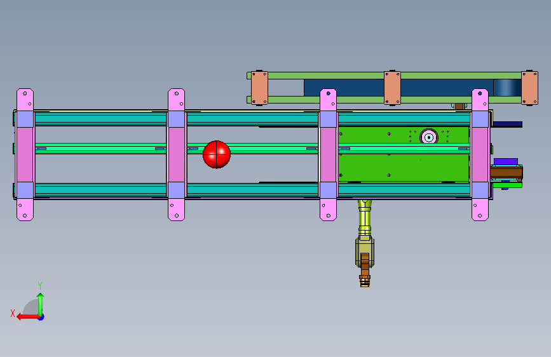The height and width of the screenshot is (357, 551).
Task: Click the blue Z axis dot of triad
Action: [41, 318]
